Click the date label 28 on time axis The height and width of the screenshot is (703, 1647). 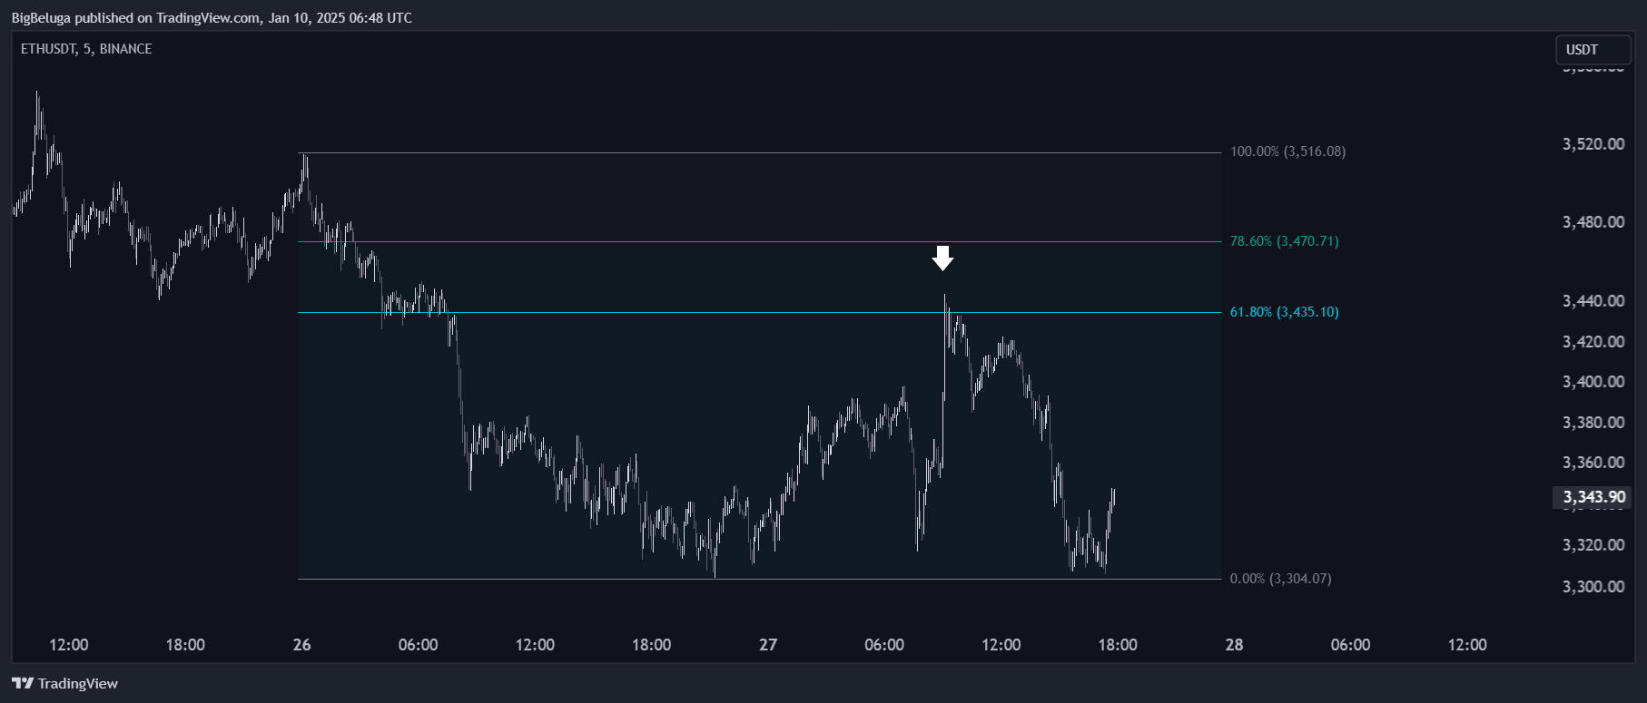[1234, 645]
